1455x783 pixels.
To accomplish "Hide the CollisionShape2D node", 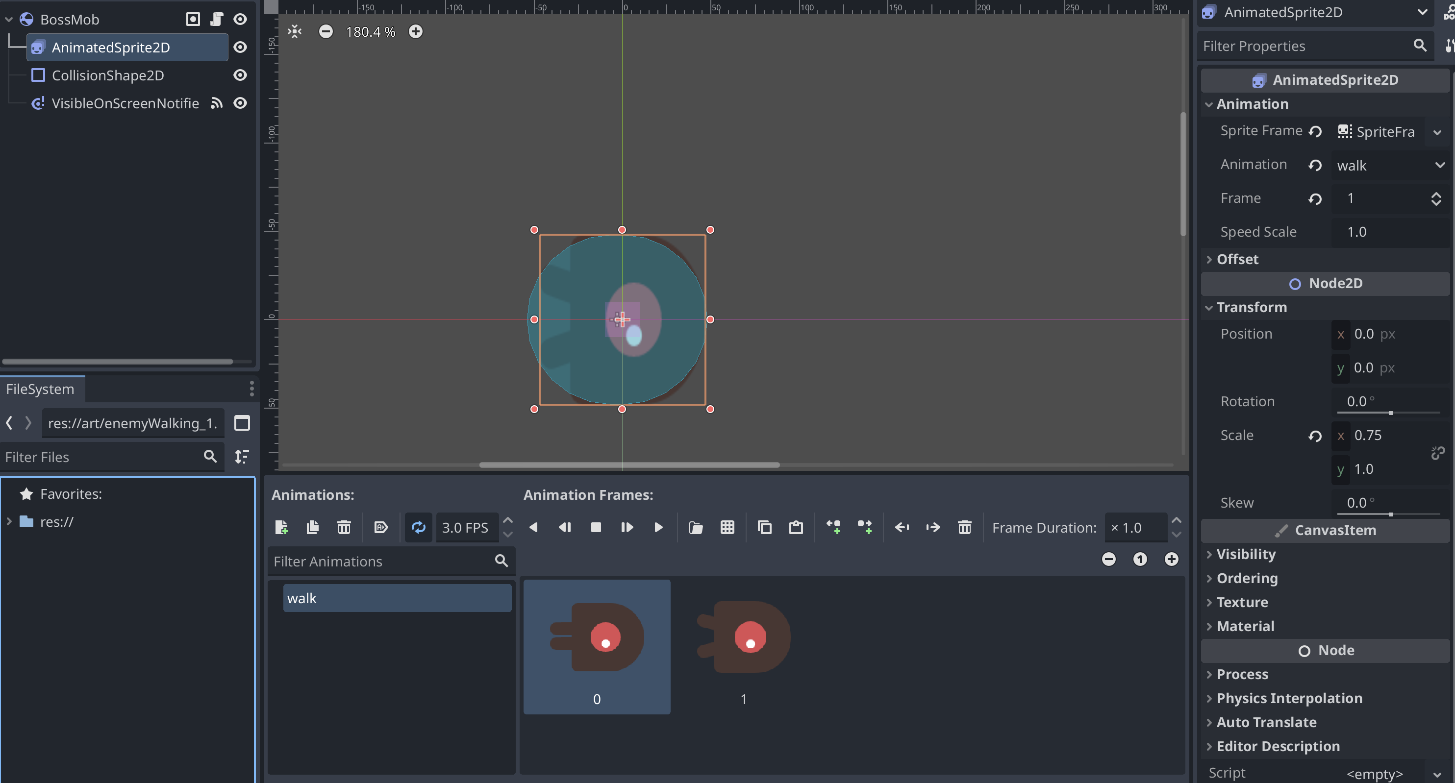I will [x=240, y=75].
